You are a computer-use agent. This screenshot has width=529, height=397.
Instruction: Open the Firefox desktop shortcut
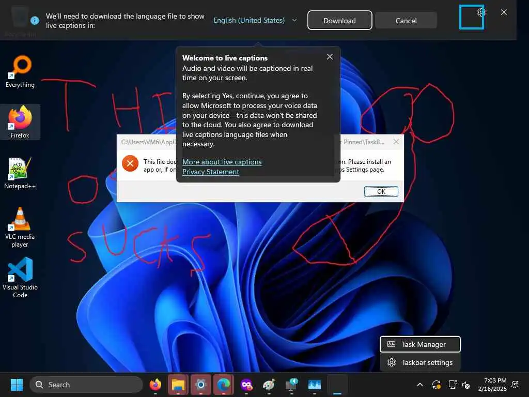coord(20,122)
